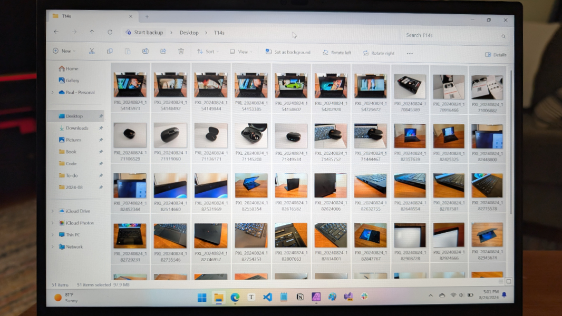Select Pictures in navigation pane
The image size is (562, 316).
pos(70,140)
